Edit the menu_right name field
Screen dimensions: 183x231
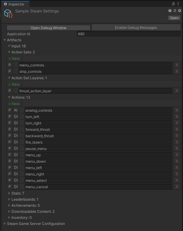(x=98, y=174)
